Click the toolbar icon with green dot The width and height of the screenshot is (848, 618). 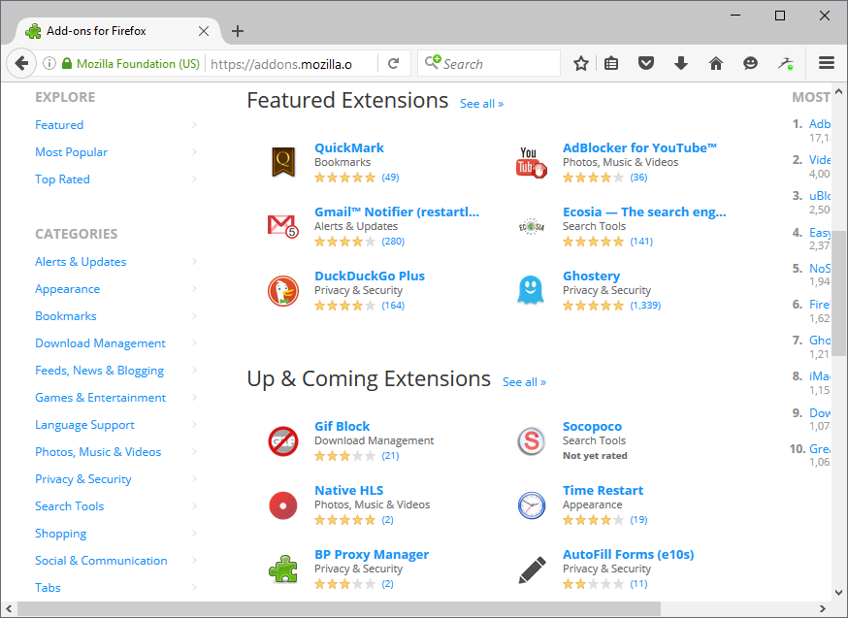[x=786, y=64]
